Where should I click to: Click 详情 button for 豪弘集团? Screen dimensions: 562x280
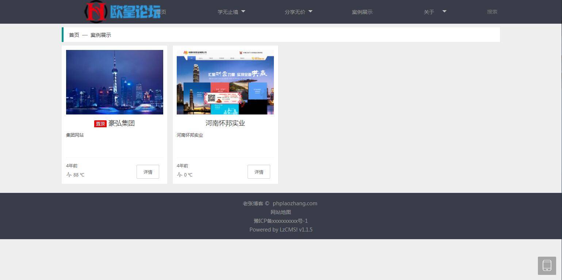(148, 172)
